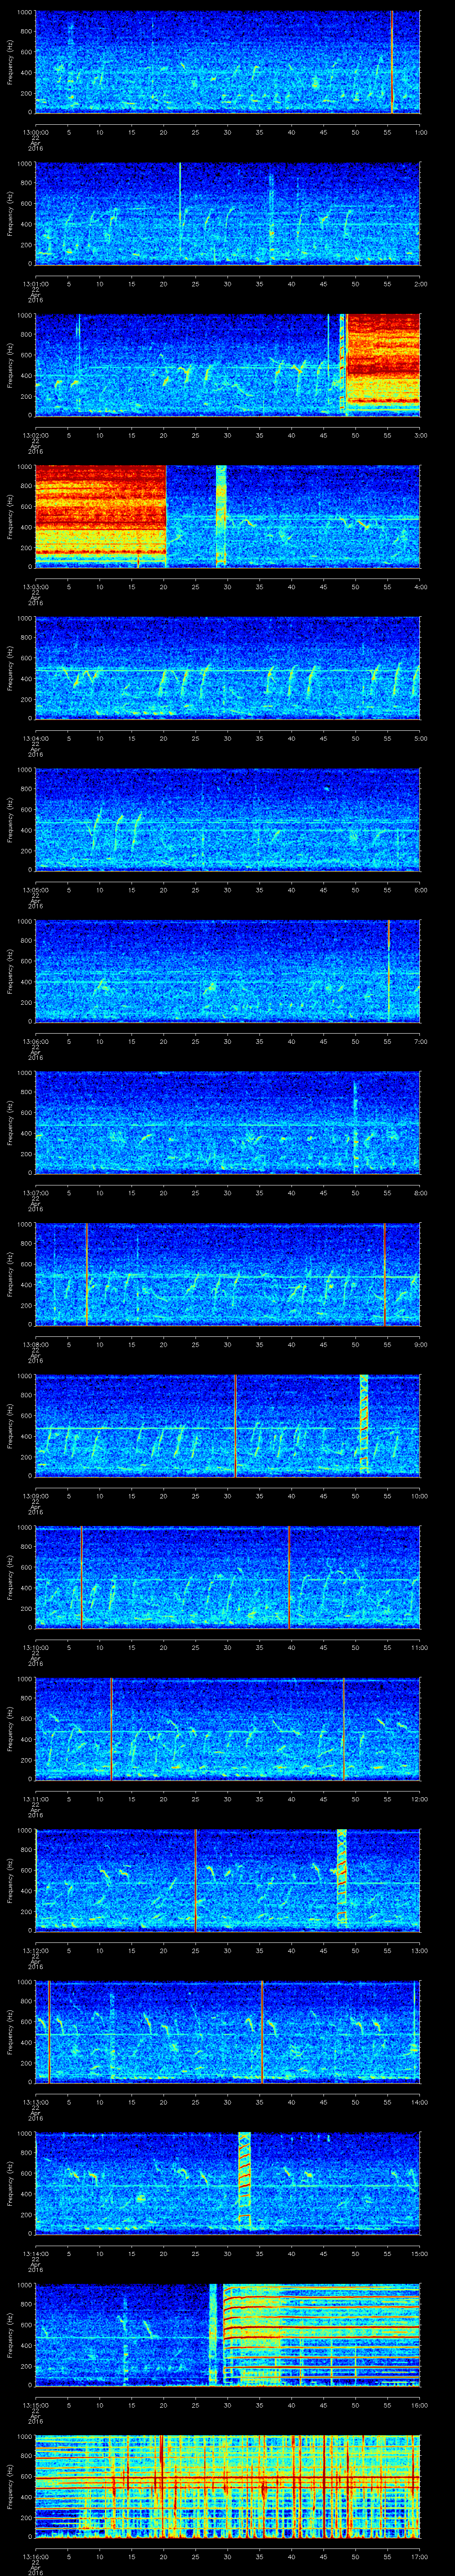Select the 5:00 end time label
The height and width of the screenshot is (2576, 455).
420,738
